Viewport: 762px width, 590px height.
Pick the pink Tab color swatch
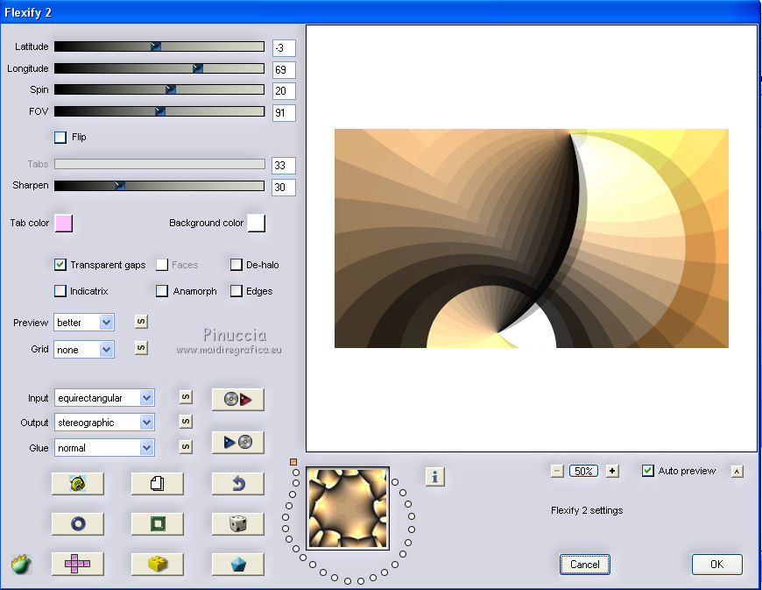click(x=63, y=223)
